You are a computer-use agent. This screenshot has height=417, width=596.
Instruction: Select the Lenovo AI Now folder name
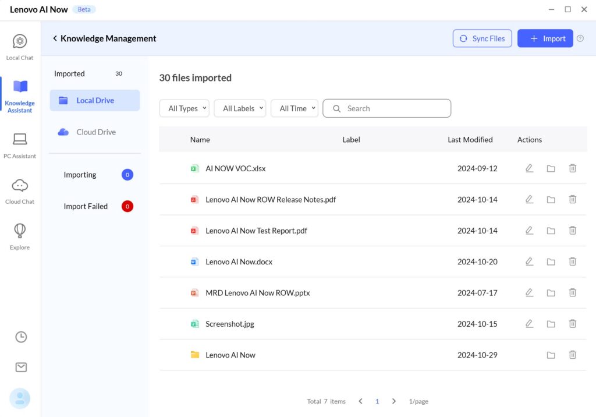pos(230,355)
